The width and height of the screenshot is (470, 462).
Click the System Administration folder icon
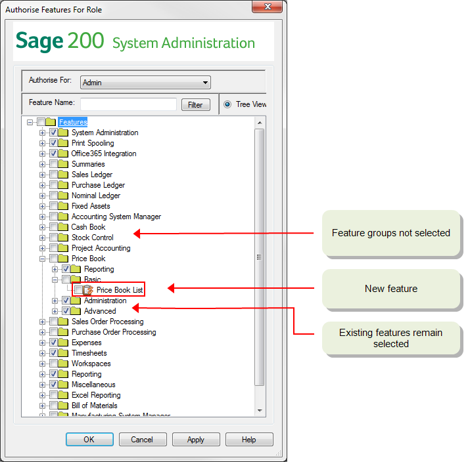click(x=63, y=133)
